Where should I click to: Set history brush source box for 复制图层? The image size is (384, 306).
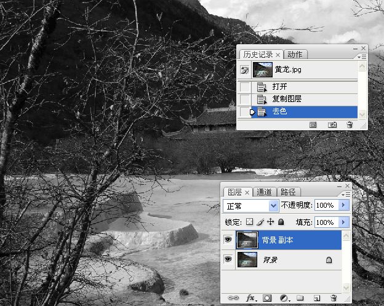(244, 99)
